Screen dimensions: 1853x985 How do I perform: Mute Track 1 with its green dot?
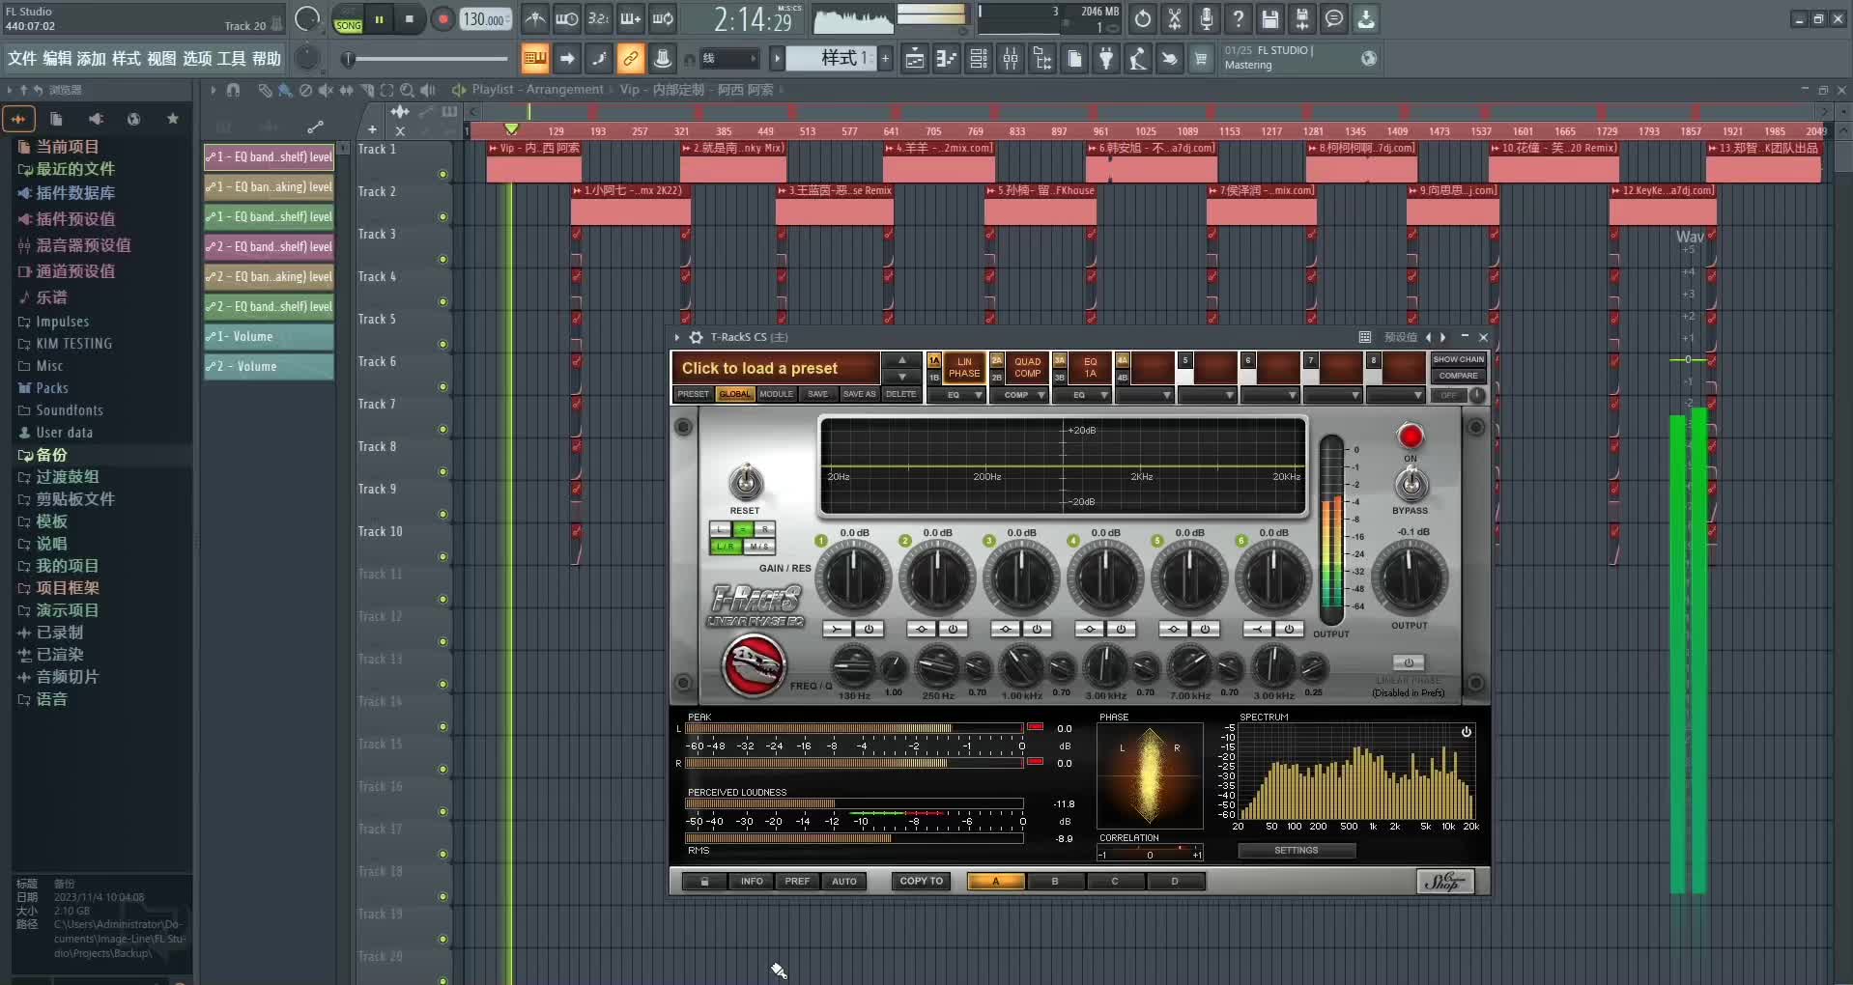point(442,175)
